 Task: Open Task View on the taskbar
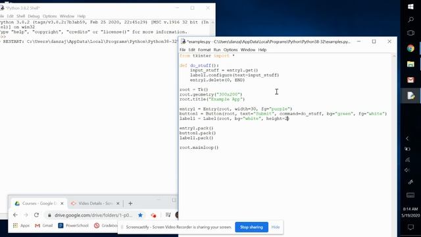click(410, 33)
